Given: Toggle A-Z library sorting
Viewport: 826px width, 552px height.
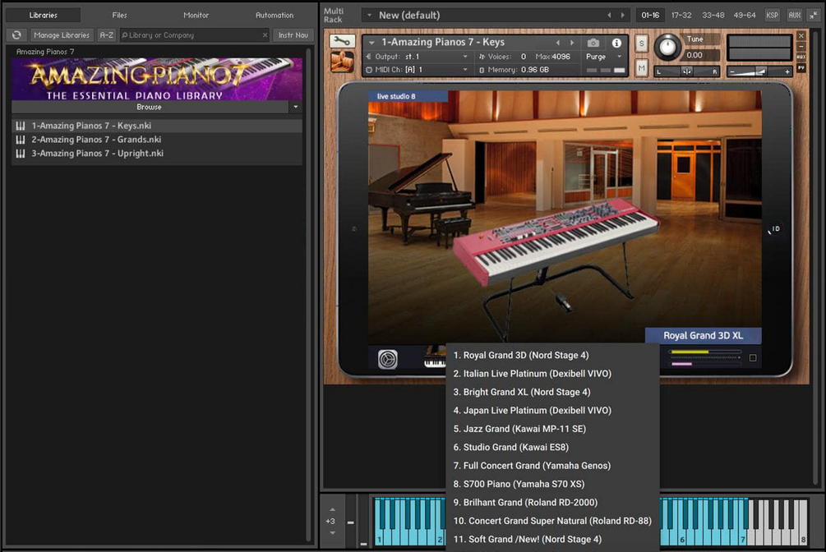Looking at the screenshot, I should click(x=106, y=34).
